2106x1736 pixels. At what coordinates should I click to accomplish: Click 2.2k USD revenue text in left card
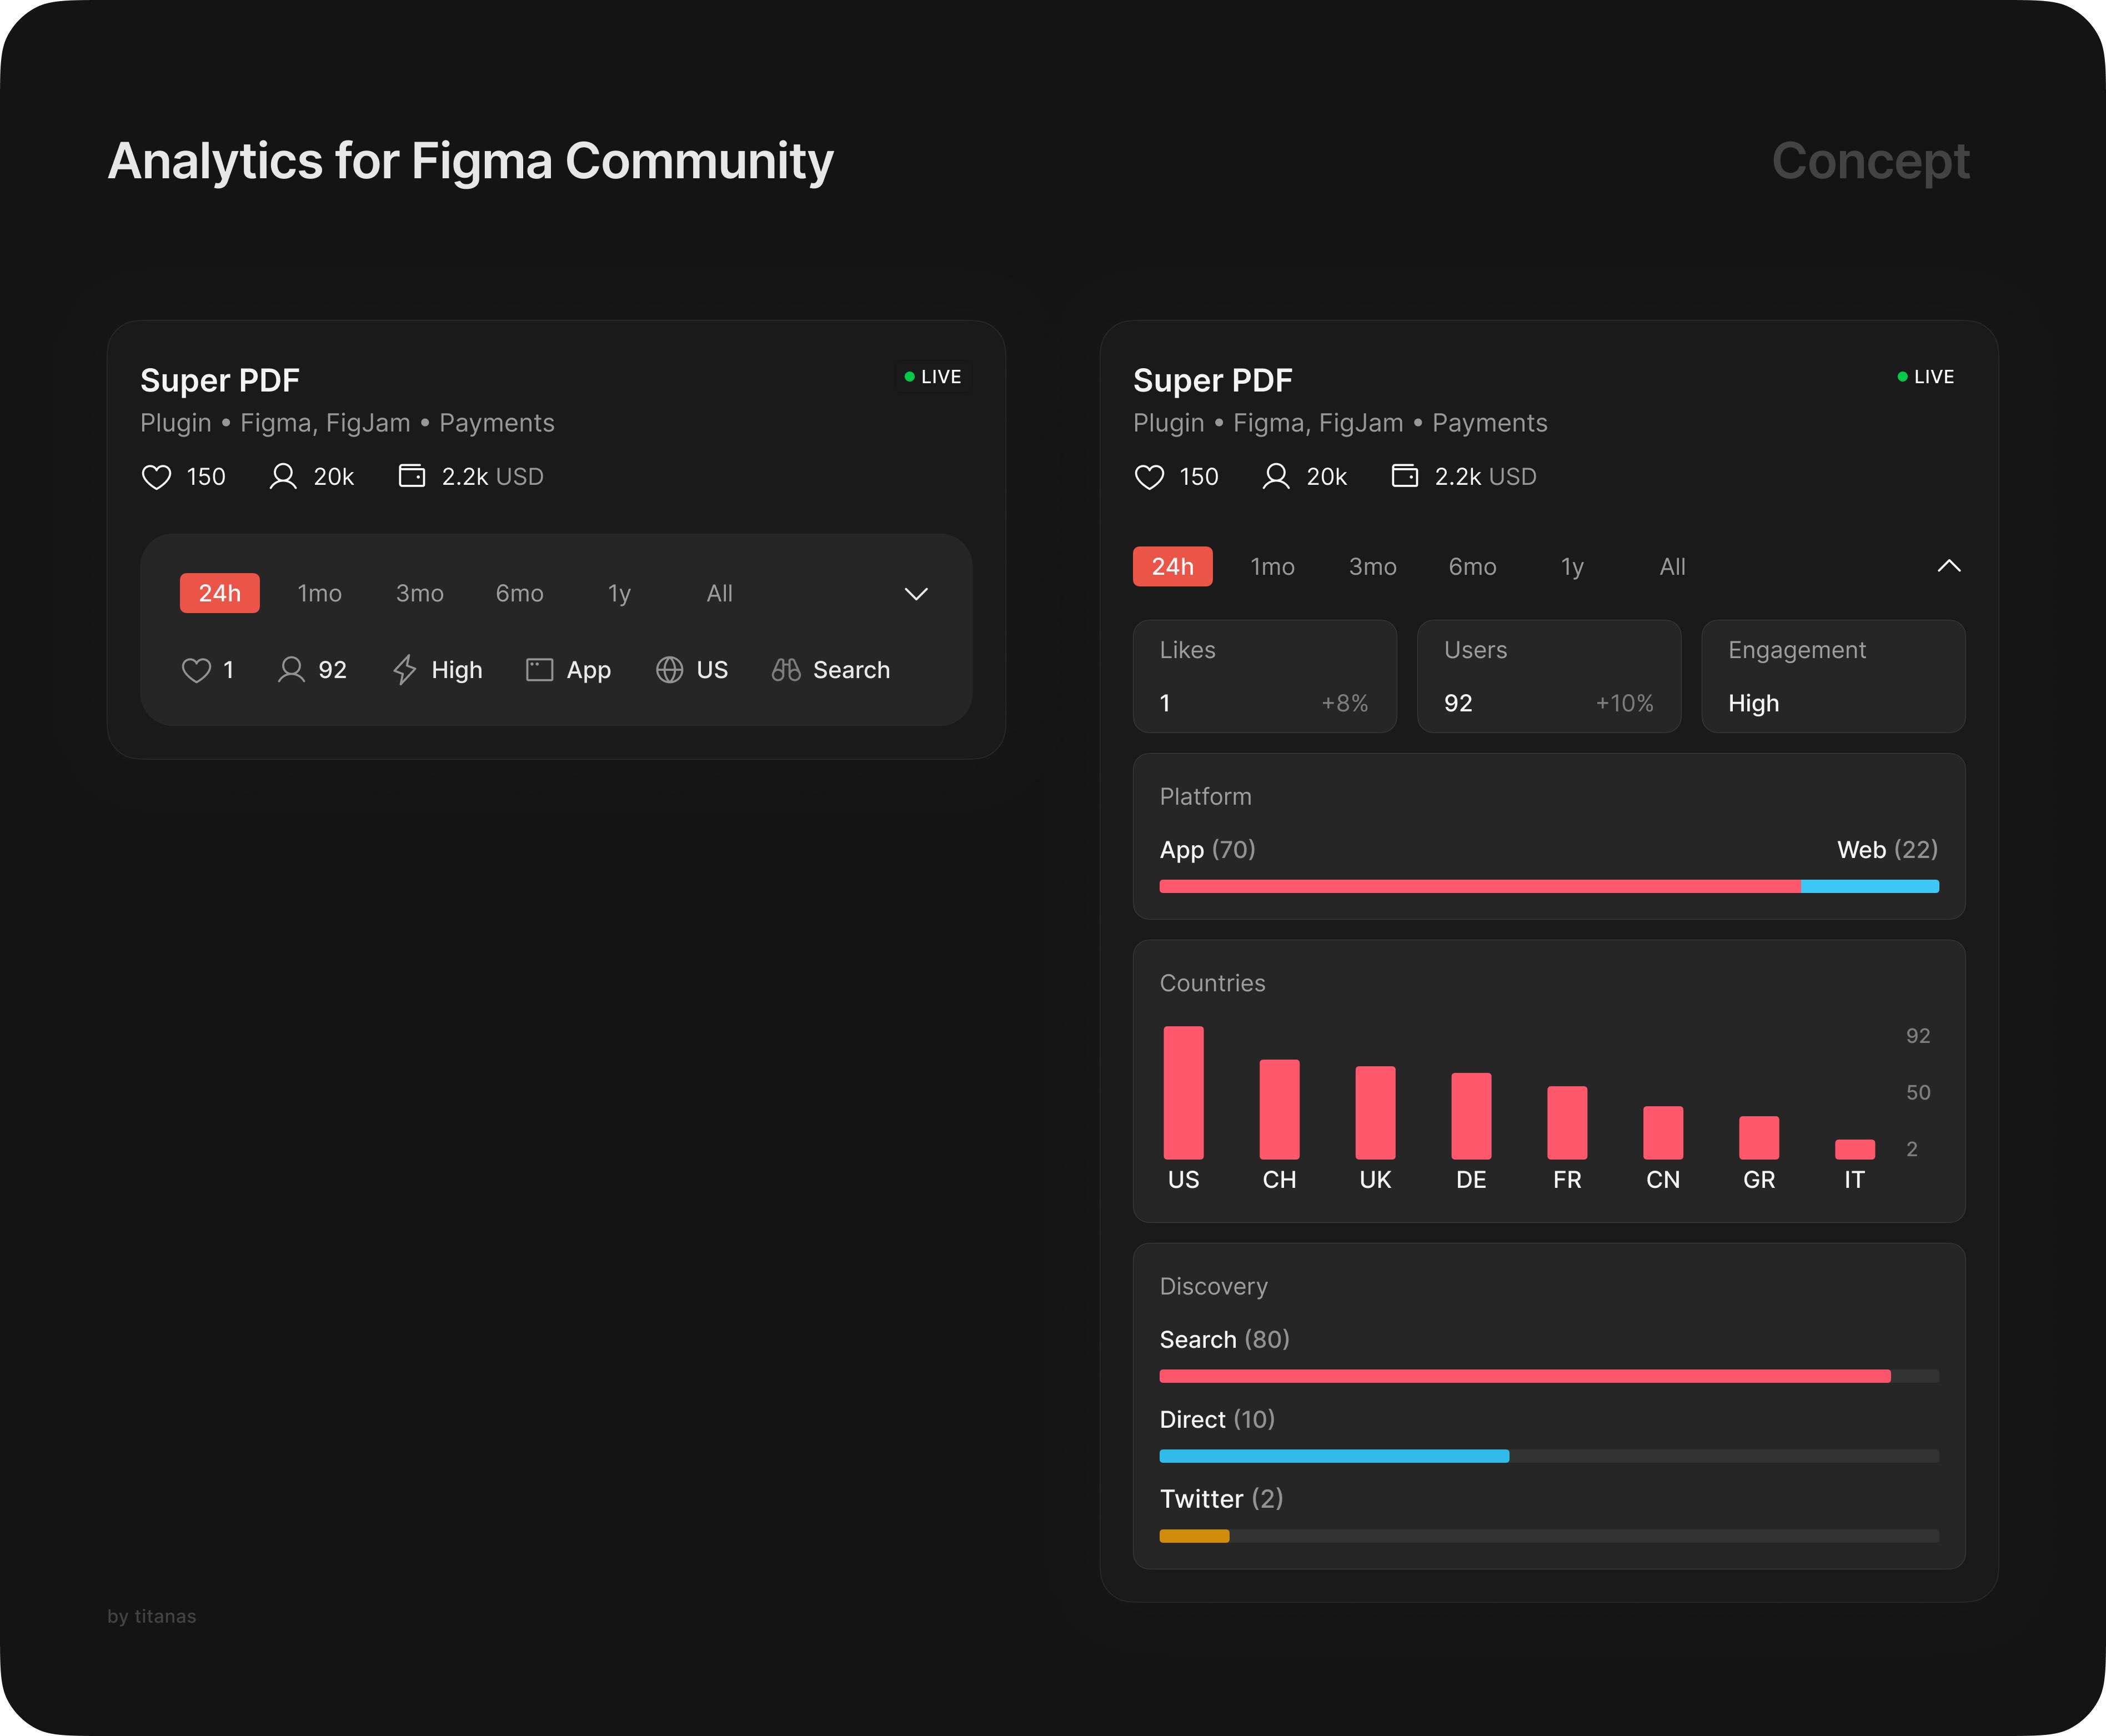[x=493, y=477]
